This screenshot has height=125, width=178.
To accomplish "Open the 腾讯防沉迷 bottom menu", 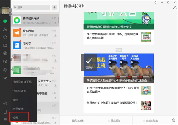I will pos(78,121).
